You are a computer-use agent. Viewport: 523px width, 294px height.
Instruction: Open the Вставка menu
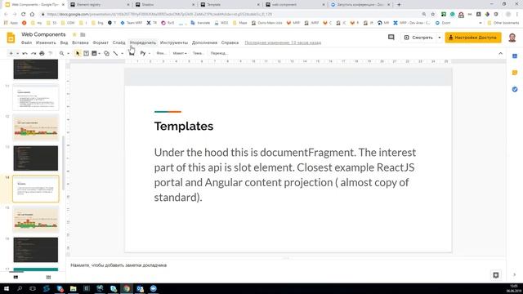point(80,42)
